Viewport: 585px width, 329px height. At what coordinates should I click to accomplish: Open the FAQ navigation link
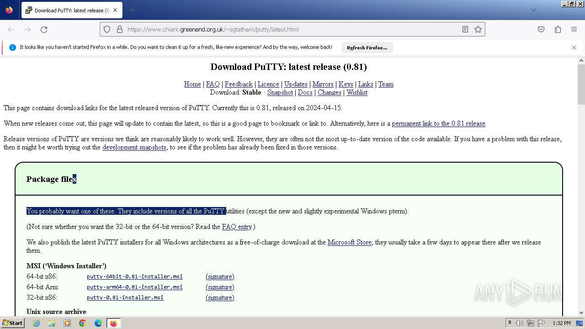213,84
